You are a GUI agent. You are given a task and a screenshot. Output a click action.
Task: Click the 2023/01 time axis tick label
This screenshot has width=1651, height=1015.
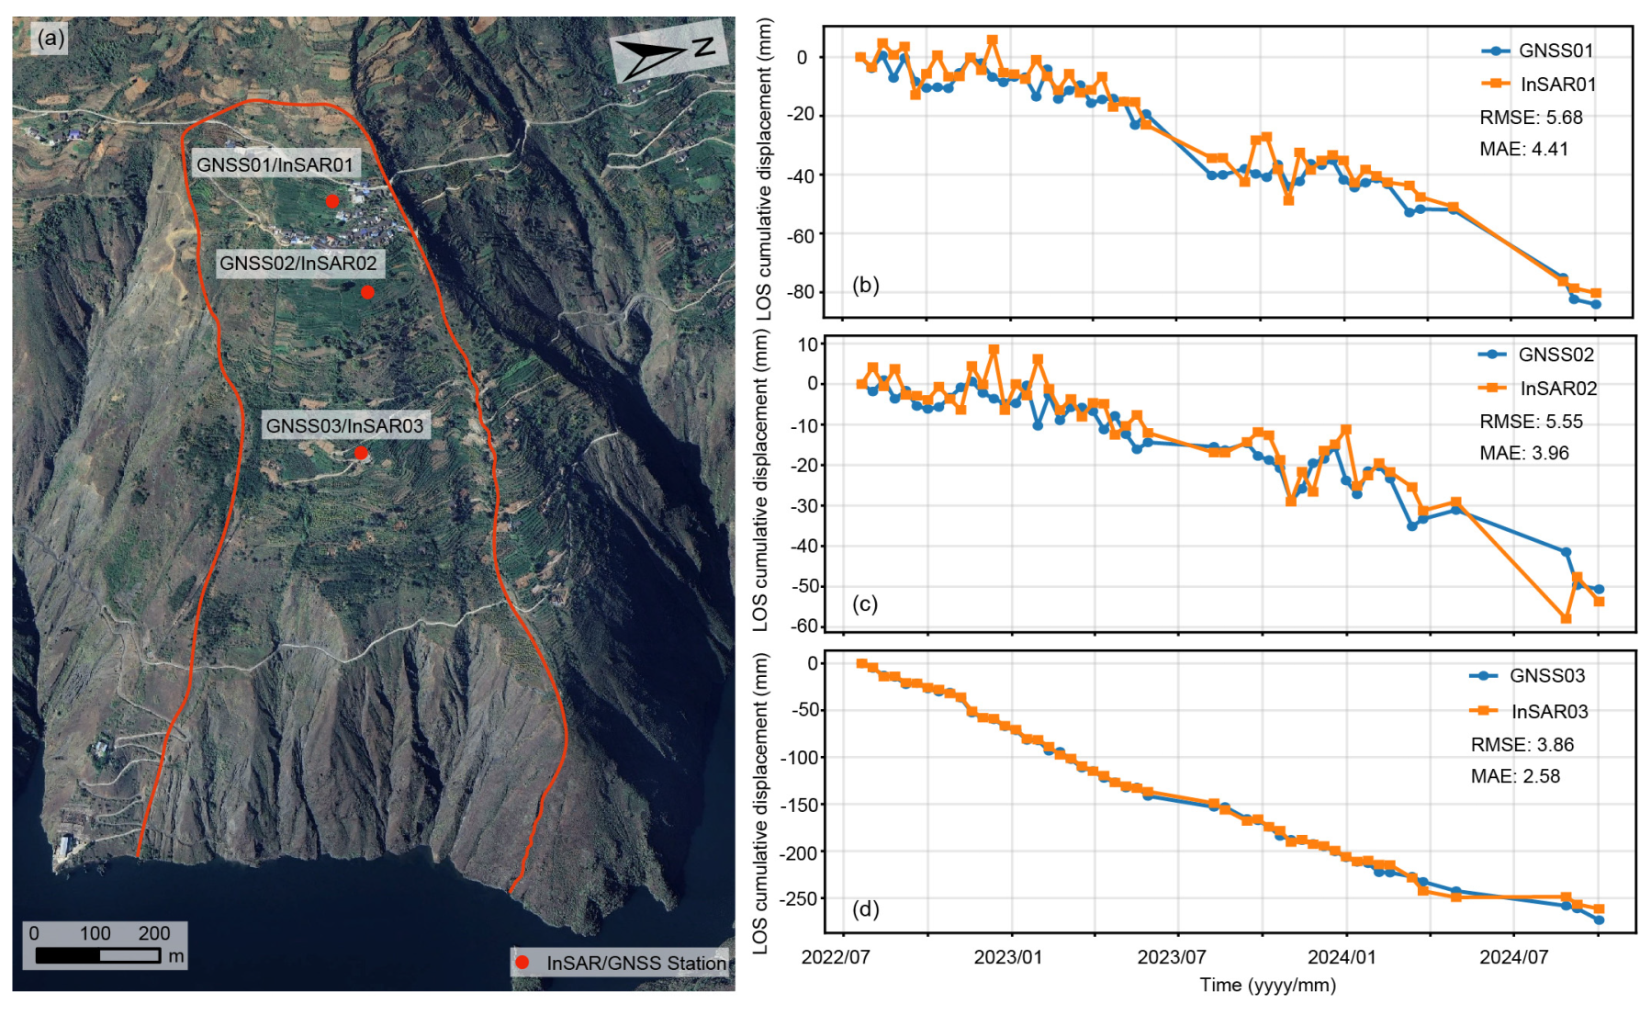coord(1008,957)
